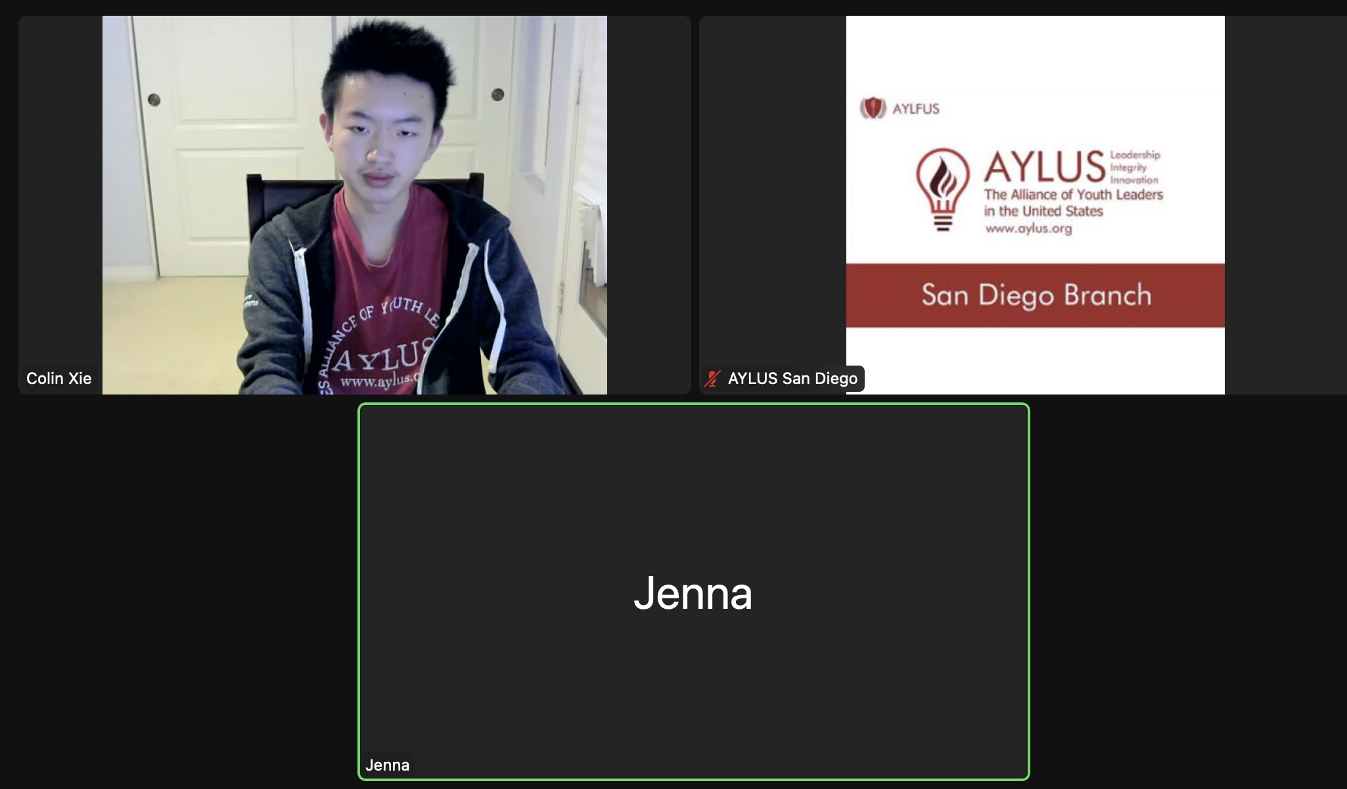This screenshot has width=1347, height=789.
Task: Click the San Diego Branch banner
Action: [1036, 295]
